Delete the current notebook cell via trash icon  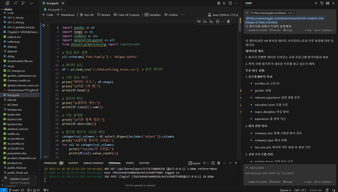coord(228,21)
